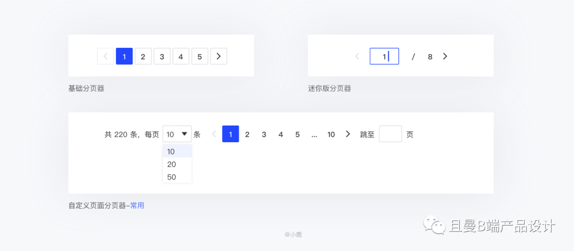Go to page 5 in custom pager
This screenshot has height=251, width=574.
click(x=298, y=134)
